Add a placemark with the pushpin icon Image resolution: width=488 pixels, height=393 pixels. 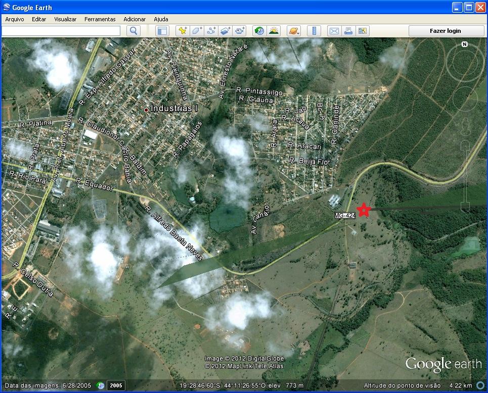click(183, 31)
